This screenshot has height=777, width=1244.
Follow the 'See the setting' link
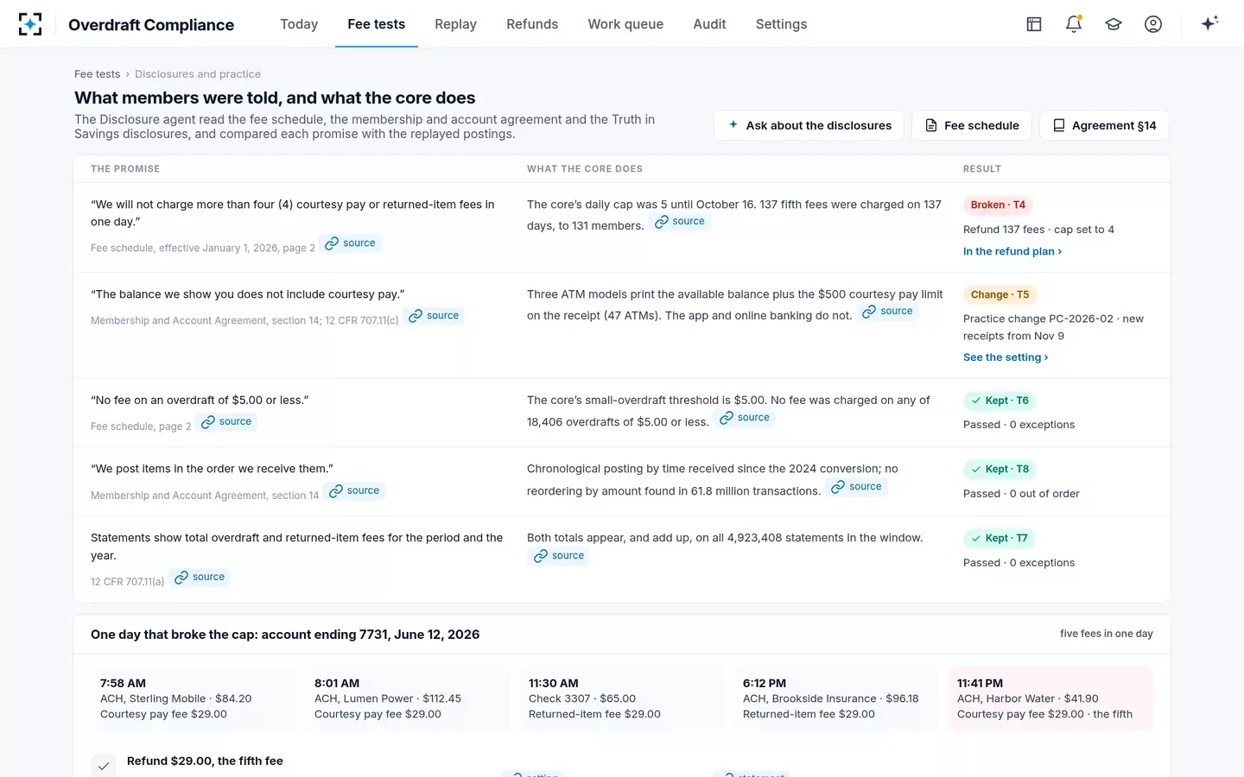1006,357
